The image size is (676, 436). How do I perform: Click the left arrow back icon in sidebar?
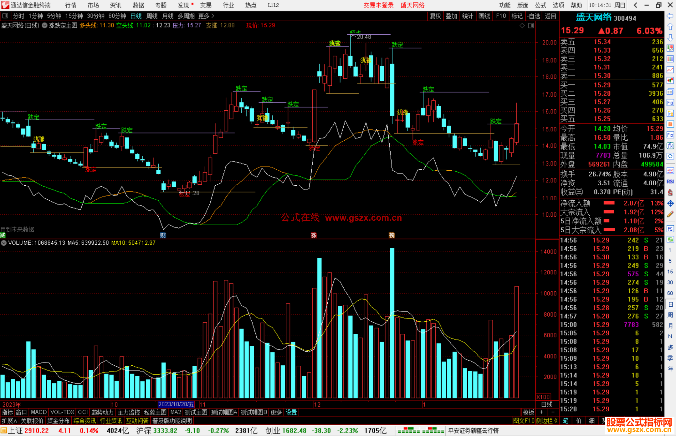coord(670,16)
